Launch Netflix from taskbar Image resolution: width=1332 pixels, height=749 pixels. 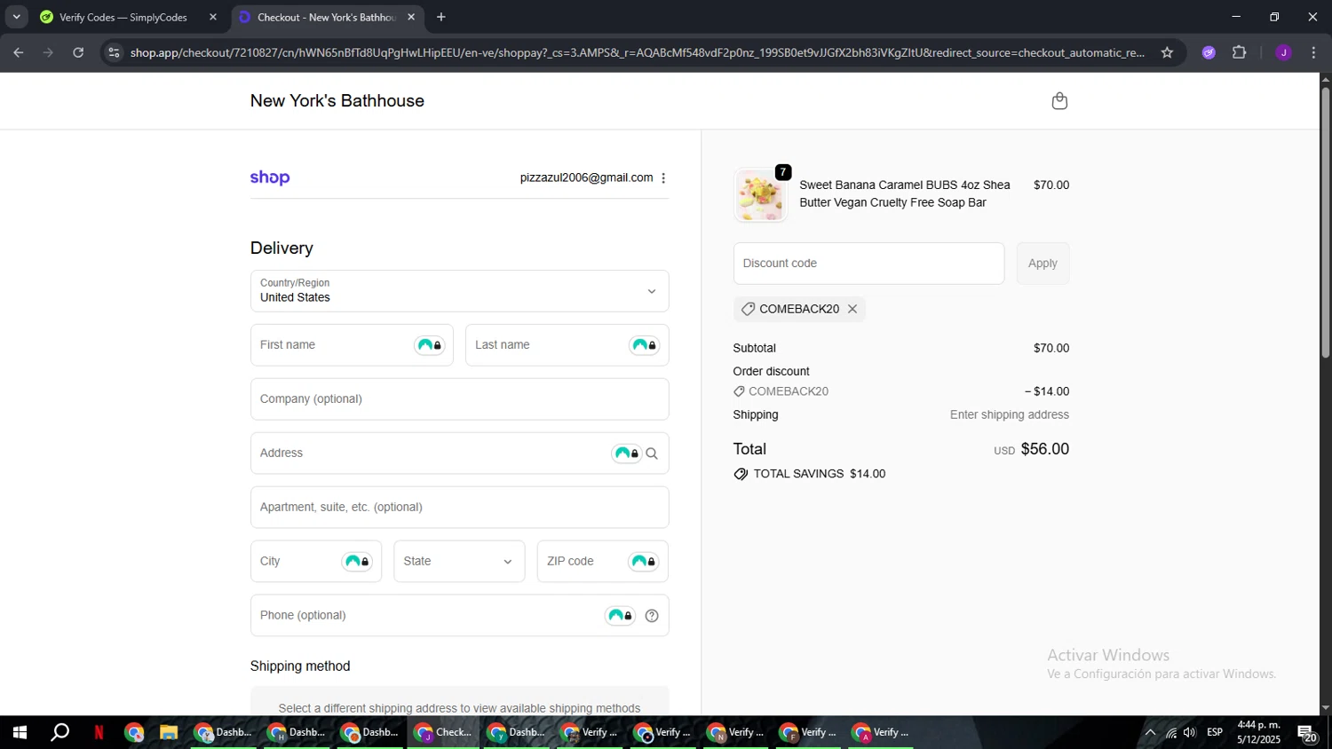[99, 733]
